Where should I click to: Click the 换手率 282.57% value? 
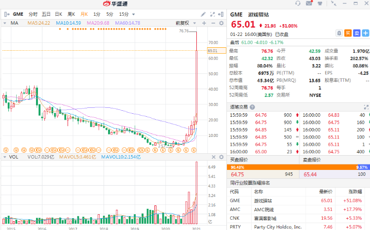coord(359,59)
